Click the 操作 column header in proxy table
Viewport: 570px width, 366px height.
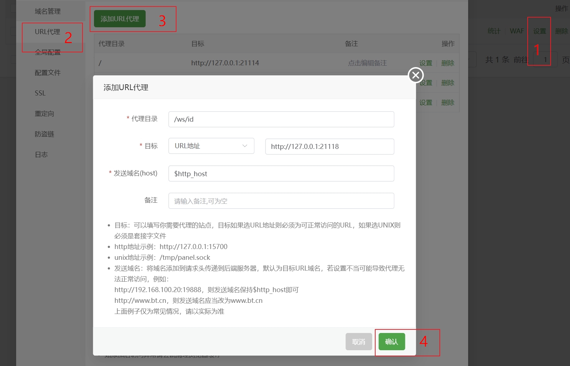pos(448,44)
